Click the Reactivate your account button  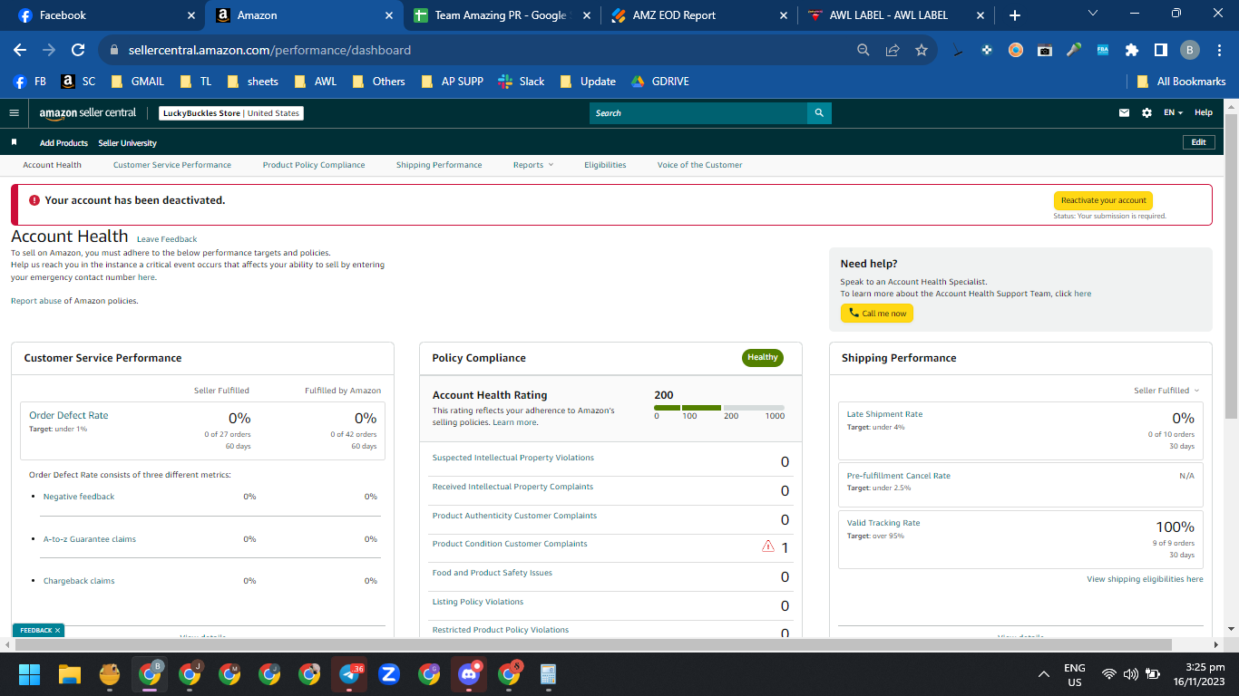[x=1103, y=200]
